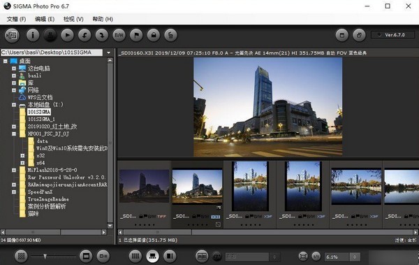Toggle B/W mark under the third thumbnail

tap(258, 216)
